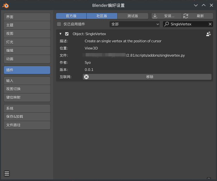Toggle 仅已启用插件 checkbox
217x181 pixels.
[x=59, y=24]
